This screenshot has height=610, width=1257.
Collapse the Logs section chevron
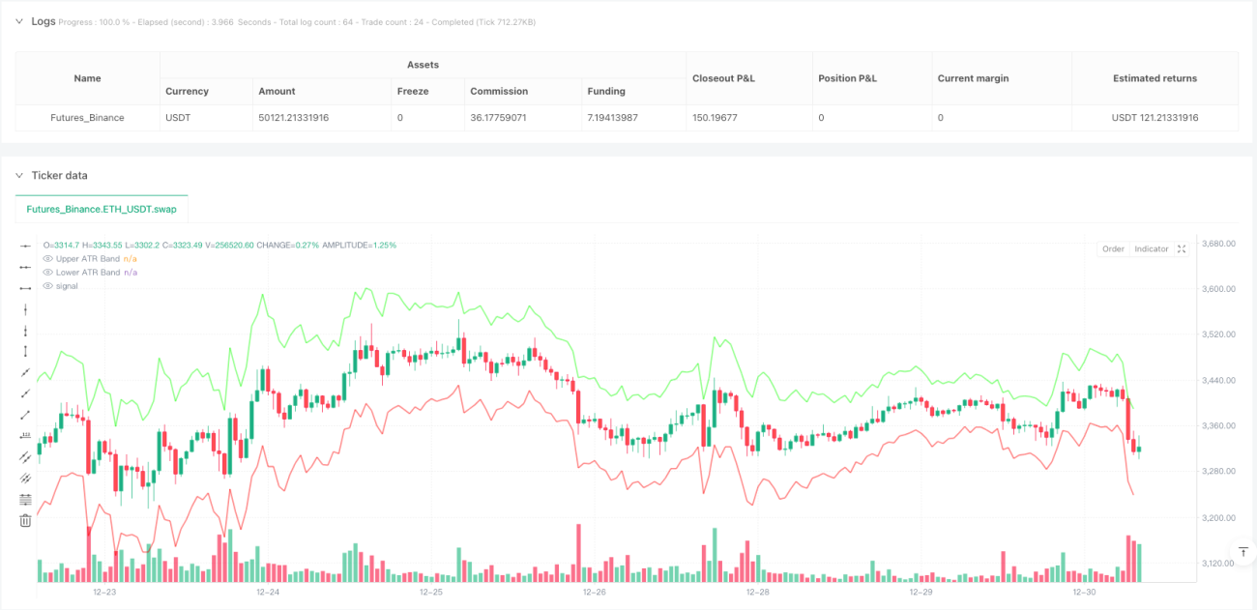point(18,21)
